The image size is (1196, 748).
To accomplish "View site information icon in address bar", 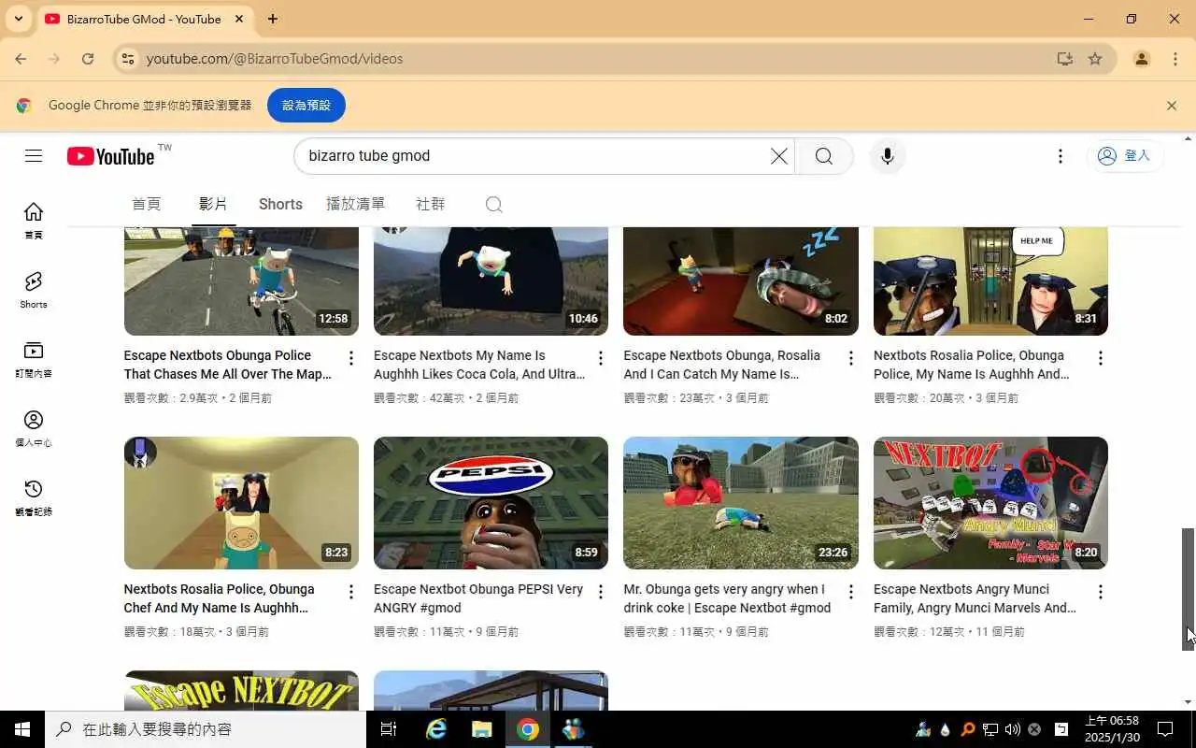I will 129,59.
